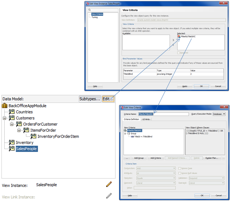Toggle the Required checkbox under Selected list
This screenshot has height=202, width=231.
(x=178, y=53)
